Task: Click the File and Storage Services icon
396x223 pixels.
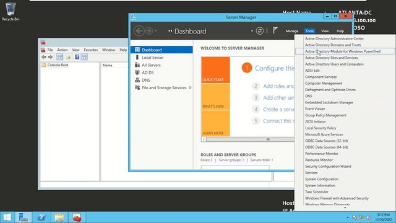Action: [137, 87]
